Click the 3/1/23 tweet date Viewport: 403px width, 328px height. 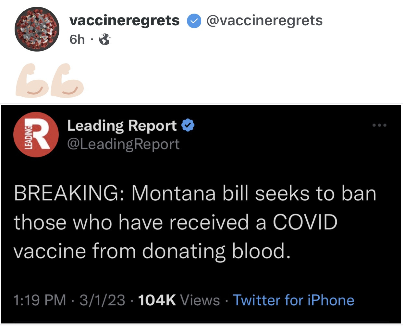click(102, 300)
